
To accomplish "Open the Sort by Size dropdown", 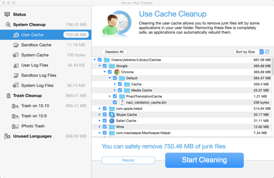I will 248,52.
